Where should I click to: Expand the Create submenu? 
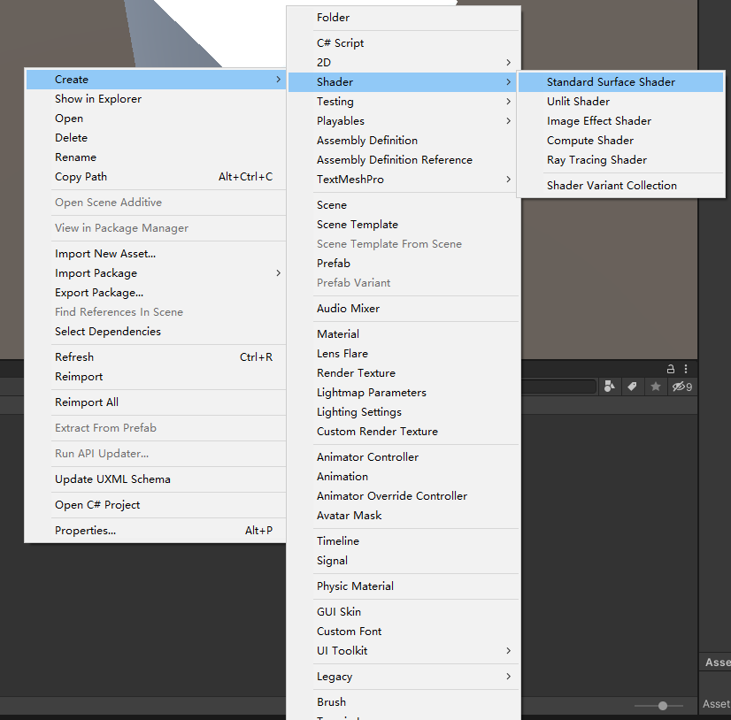(x=156, y=80)
